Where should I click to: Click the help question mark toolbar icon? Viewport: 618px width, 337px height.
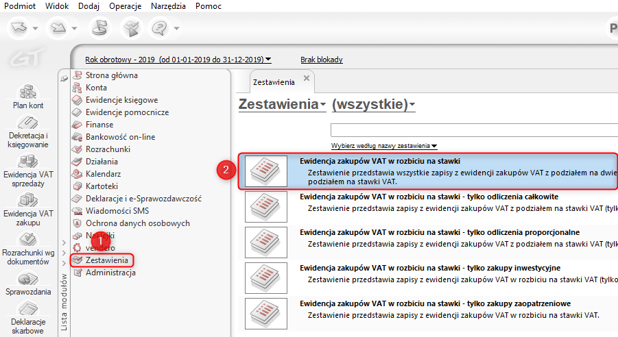pos(160,28)
